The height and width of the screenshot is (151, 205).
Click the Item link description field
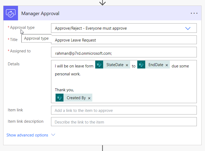124,122
